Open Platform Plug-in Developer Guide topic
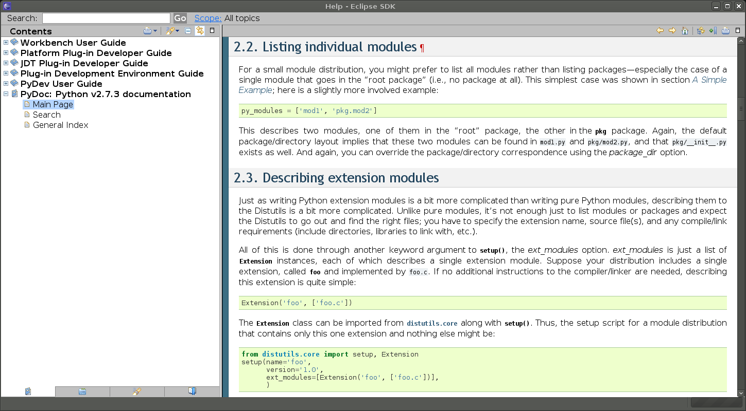 [x=96, y=53]
